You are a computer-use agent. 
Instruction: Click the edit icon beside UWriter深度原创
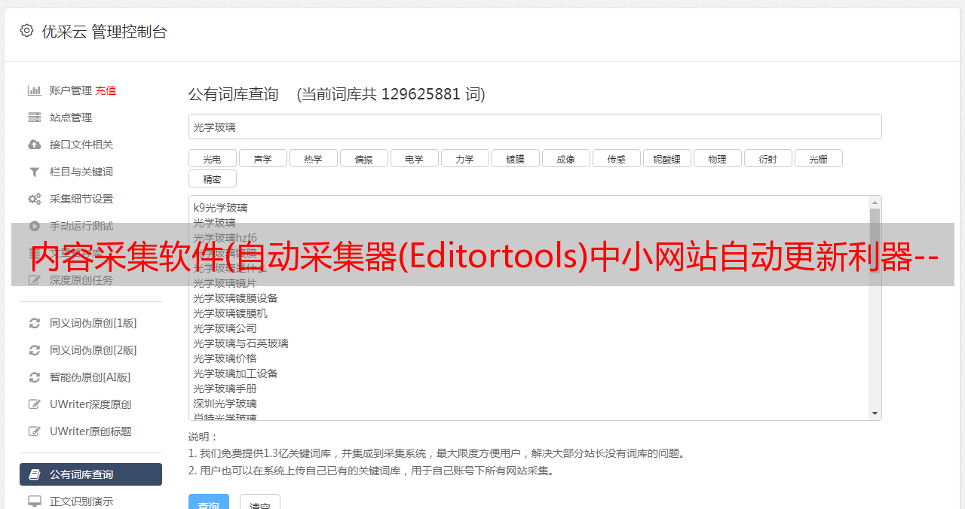coord(34,404)
